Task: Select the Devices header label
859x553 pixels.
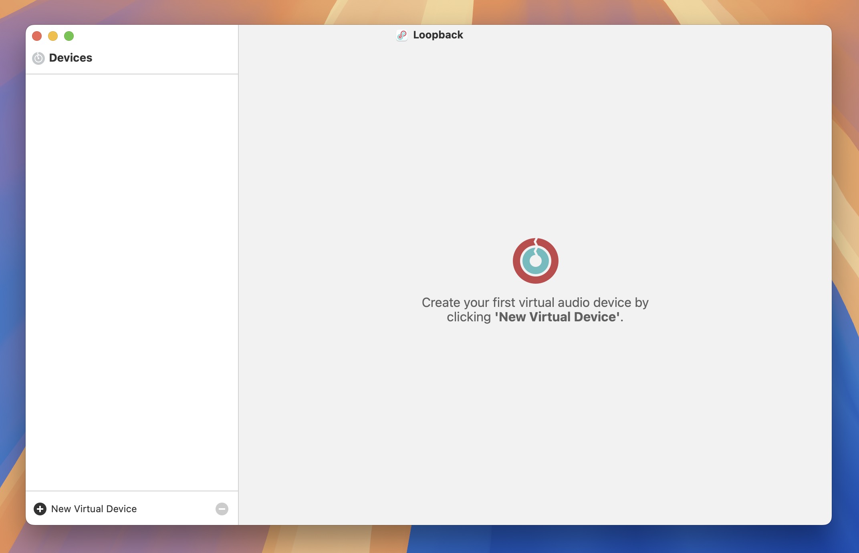Action: coord(71,57)
